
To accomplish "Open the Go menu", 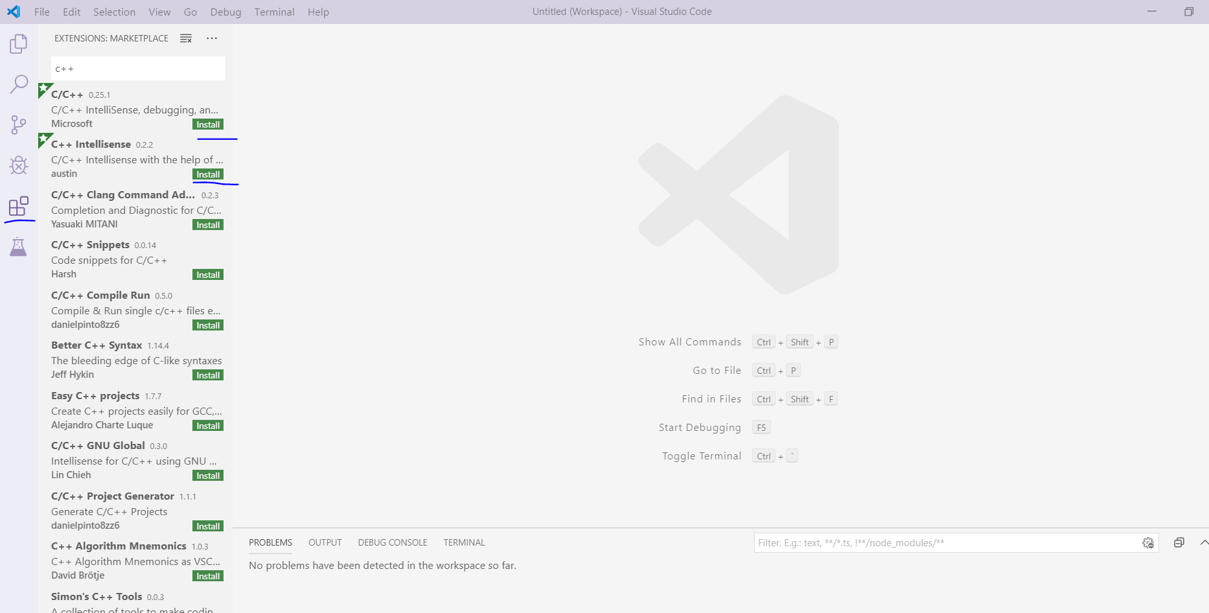I will tap(190, 12).
